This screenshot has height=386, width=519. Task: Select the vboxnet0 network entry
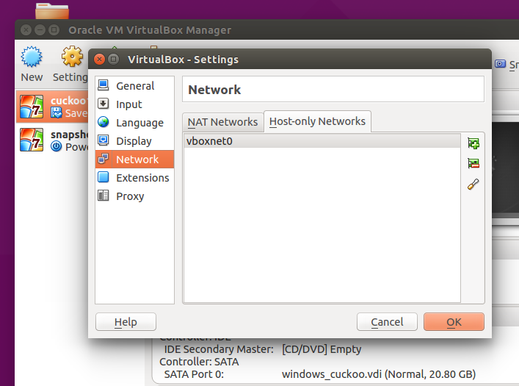coord(322,141)
